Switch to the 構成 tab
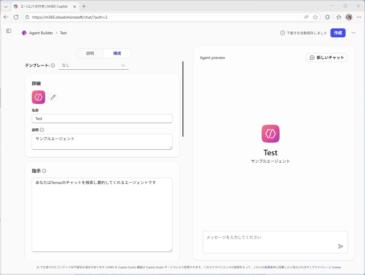The image size is (365, 275). 117,53
